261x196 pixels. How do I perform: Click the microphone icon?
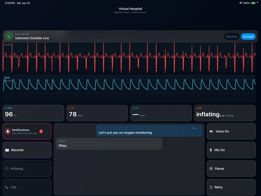(x=211, y=150)
